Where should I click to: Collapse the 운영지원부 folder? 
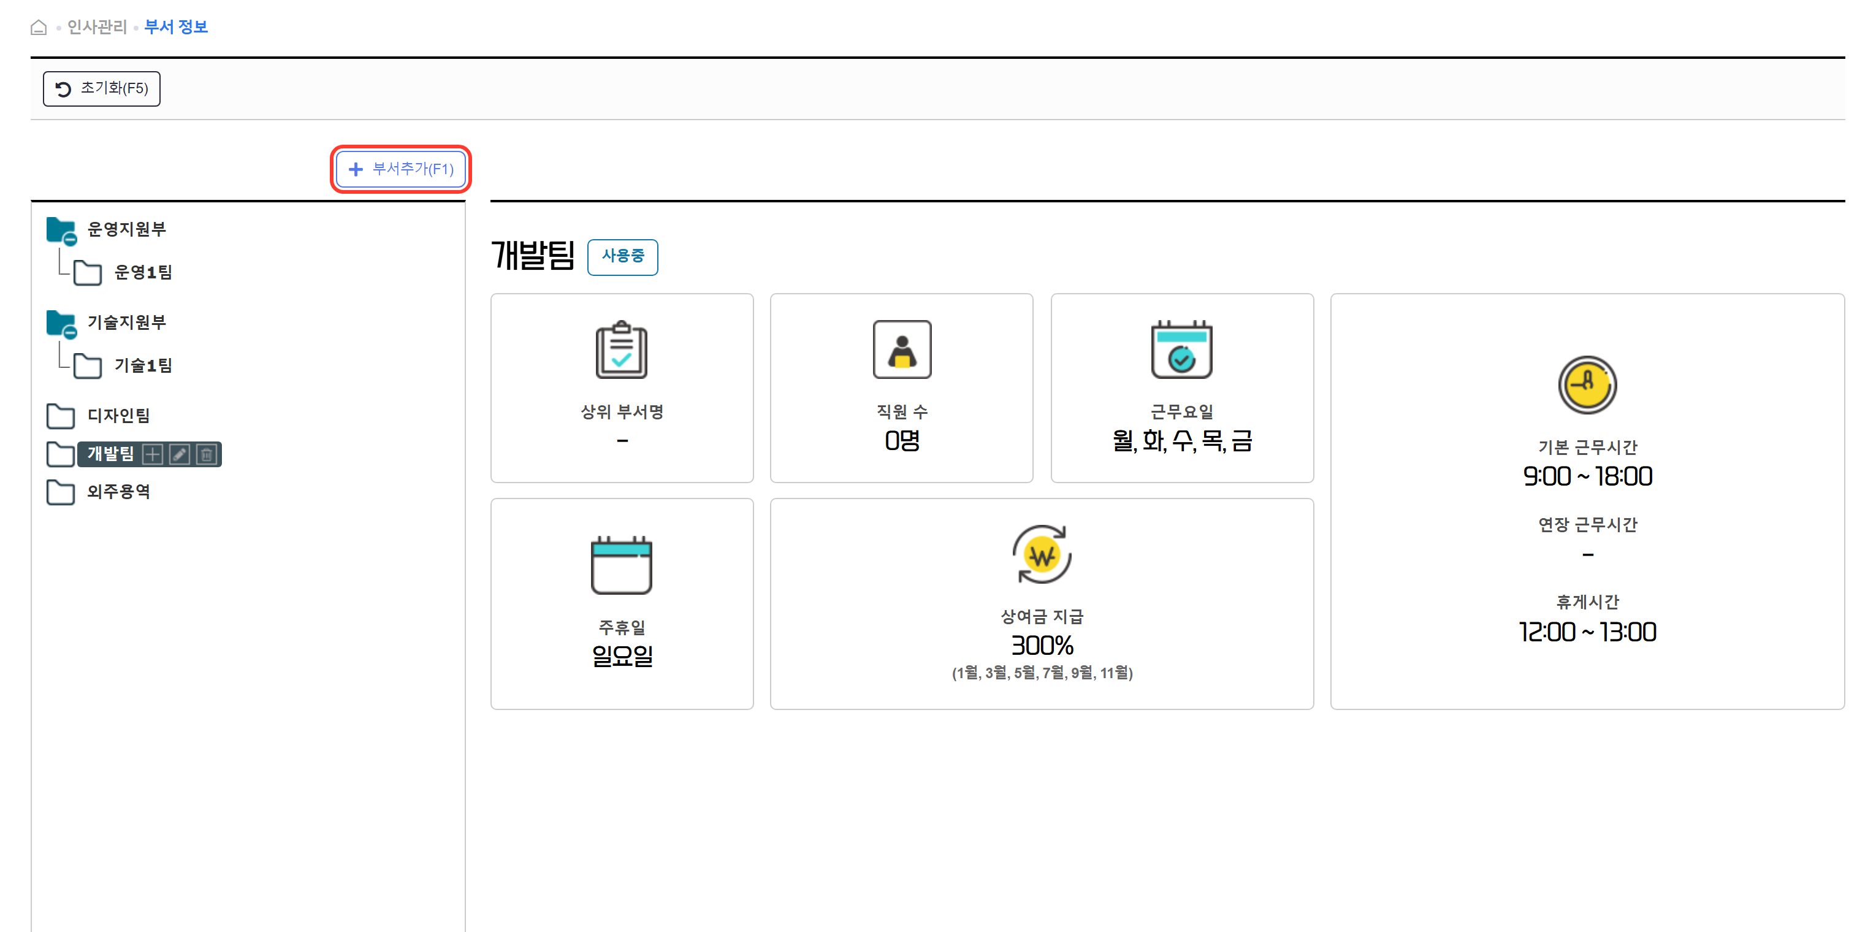[x=61, y=231]
